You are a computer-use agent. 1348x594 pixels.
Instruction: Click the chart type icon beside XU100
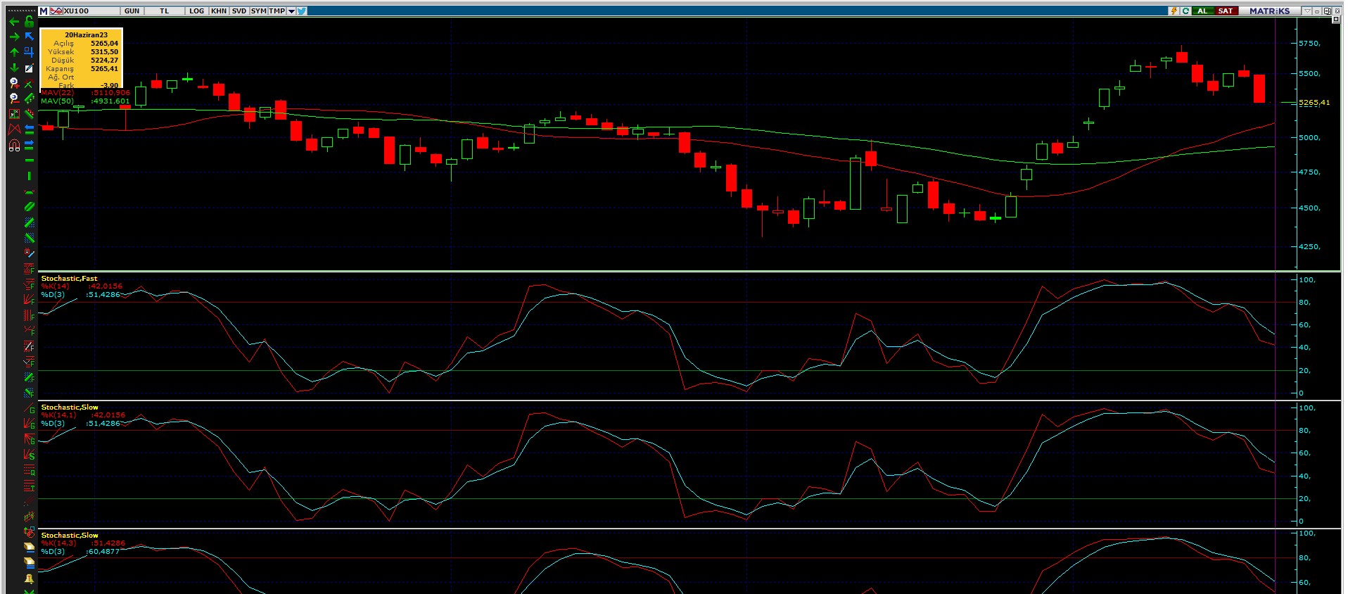tap(56, 11)
